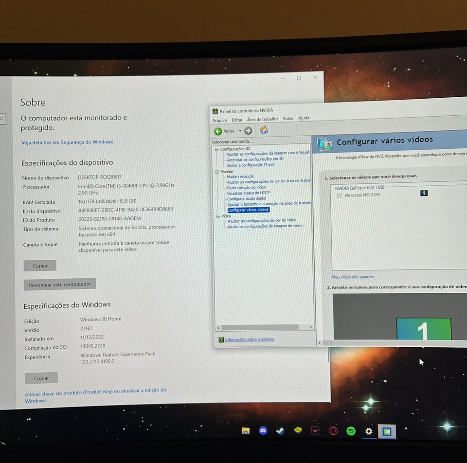Open BlueStacks from the taskbar

[x=298, y=430]
